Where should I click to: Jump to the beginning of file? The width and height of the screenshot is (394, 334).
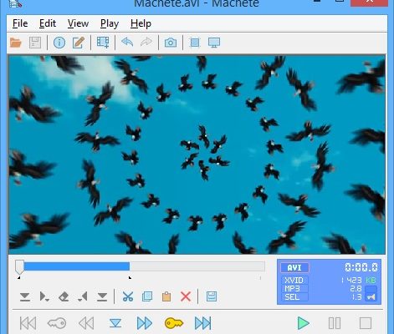point(28,323)
